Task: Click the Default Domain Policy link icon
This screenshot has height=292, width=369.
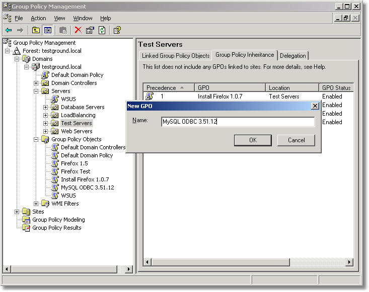Action: 45,75
